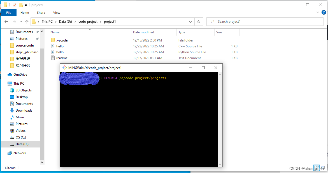Select the hello Python Source File
The width and height of the screenshot is (328, 173).
[x=60, y=52]
